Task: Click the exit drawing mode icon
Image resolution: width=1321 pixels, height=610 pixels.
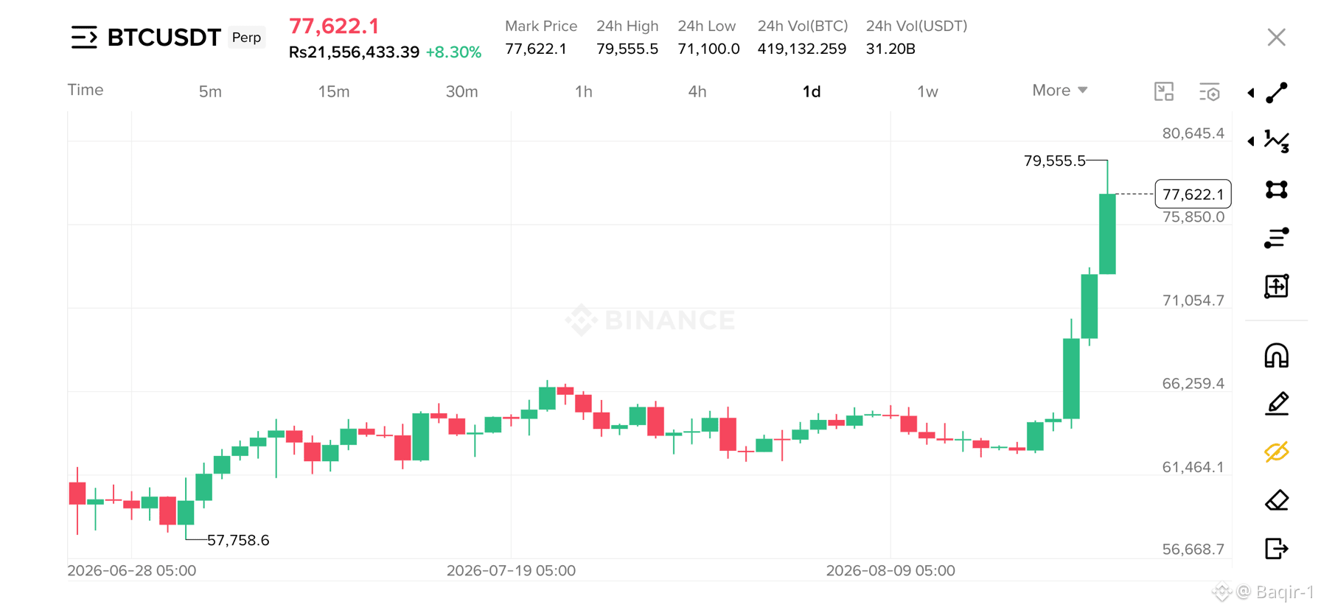Action: 1277,548
